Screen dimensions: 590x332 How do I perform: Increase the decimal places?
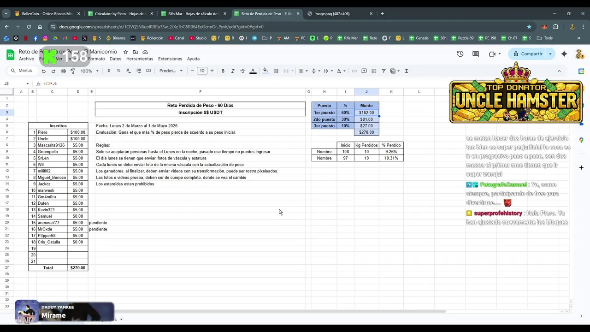(x=138, y=71)
